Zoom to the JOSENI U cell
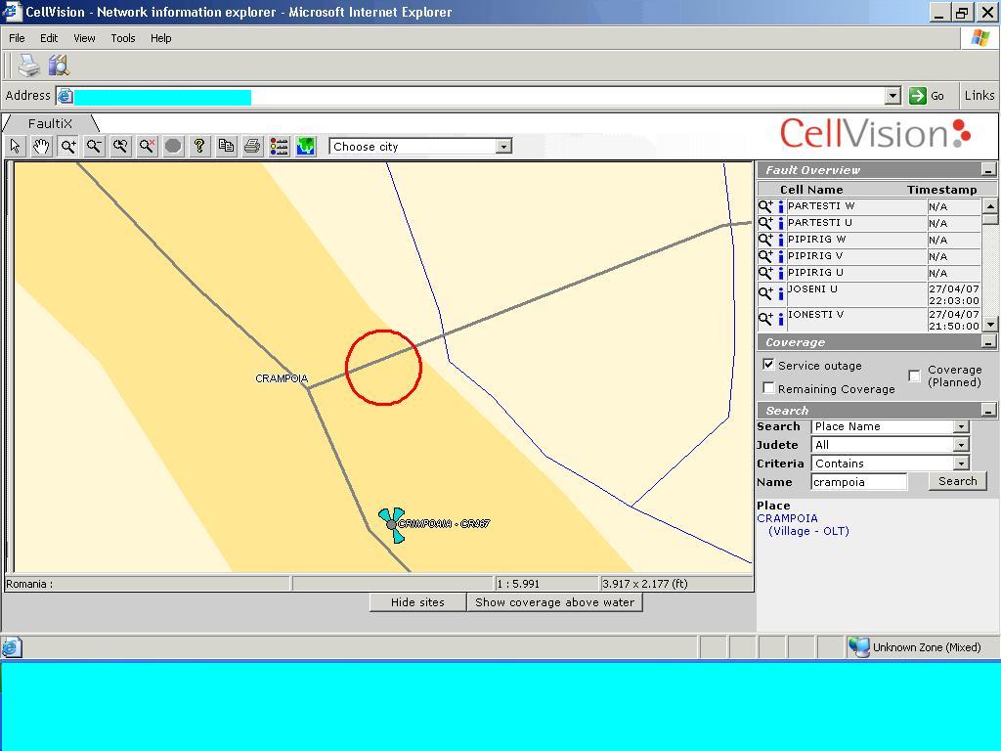The height and width of the screenshot is (751, 1001). 765,293
